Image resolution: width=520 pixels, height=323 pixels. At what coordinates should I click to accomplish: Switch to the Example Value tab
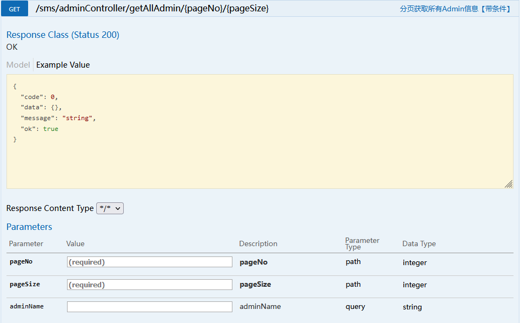(63, 65)
